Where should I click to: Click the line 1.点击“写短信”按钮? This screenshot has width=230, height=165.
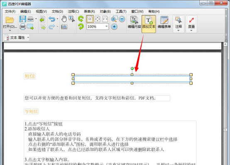click(44, 124)
